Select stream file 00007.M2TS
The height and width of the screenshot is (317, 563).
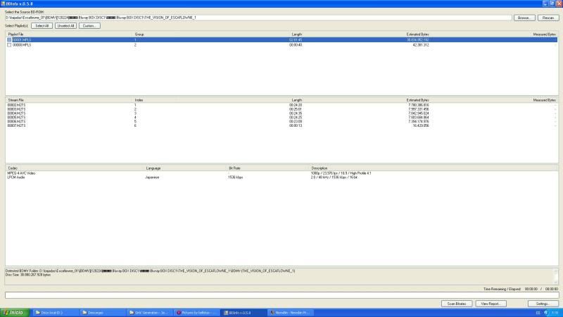click(16, 126)
